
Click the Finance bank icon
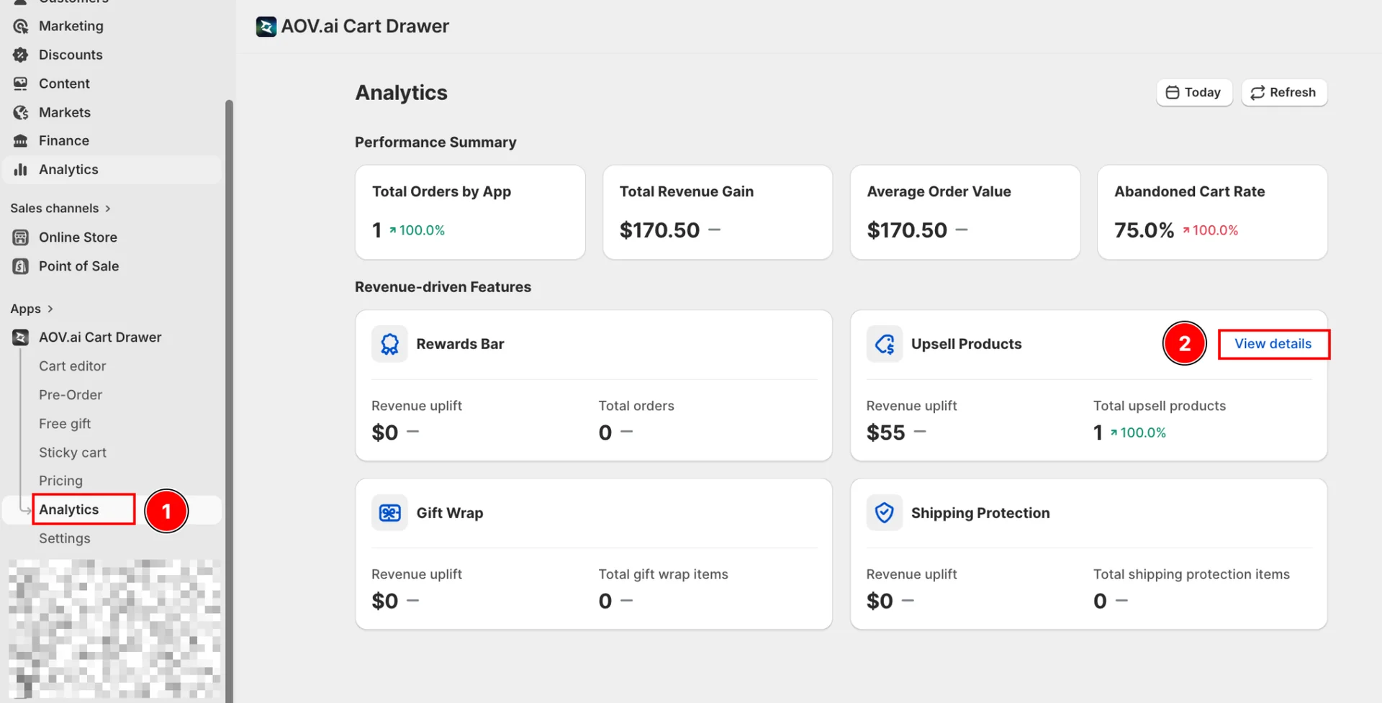[21, 141]
